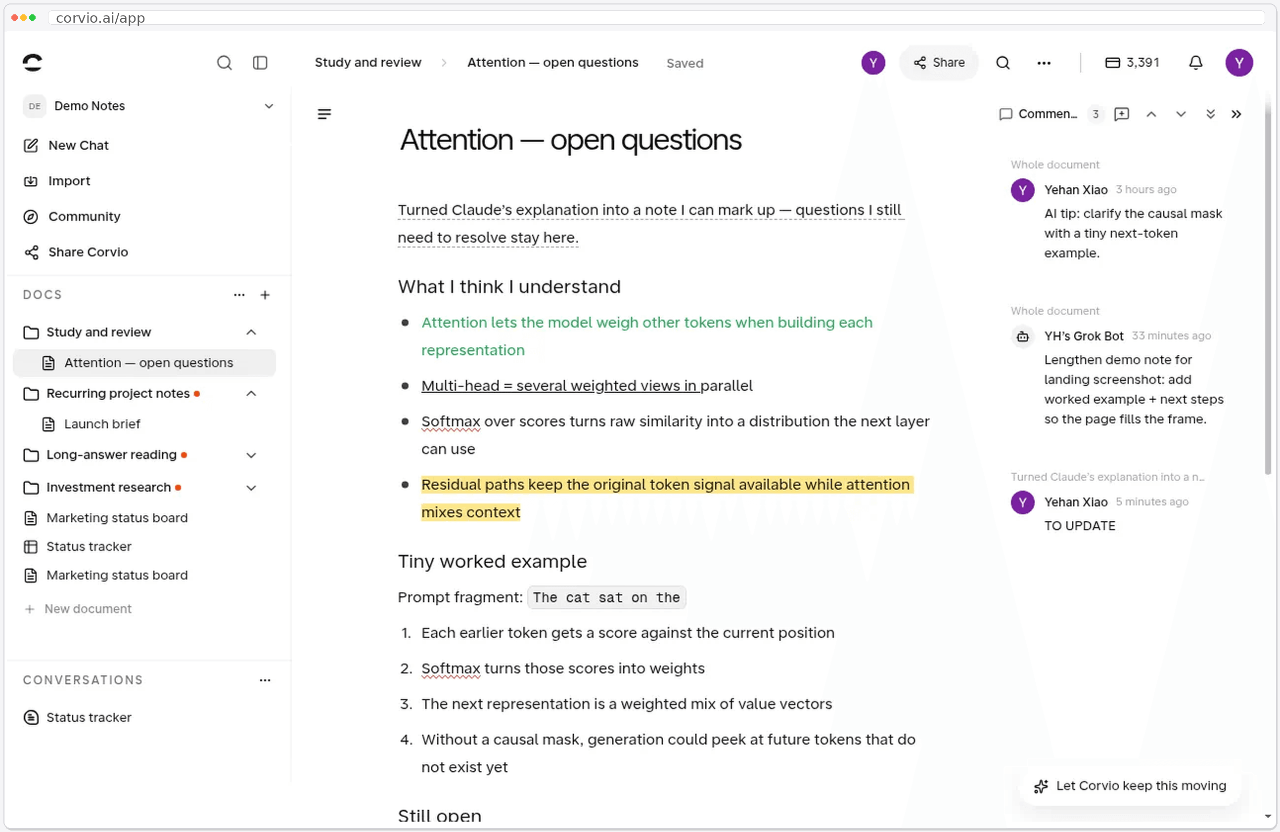The image size is (1280, 832).
Task: Open notifications bell
Action: pyautogui.click(x=1195, y=63)
